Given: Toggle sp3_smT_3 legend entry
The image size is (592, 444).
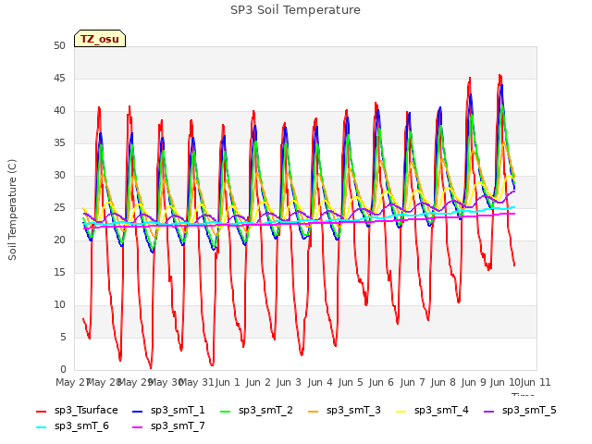Looking at the screenshot, I should point(344,411).
